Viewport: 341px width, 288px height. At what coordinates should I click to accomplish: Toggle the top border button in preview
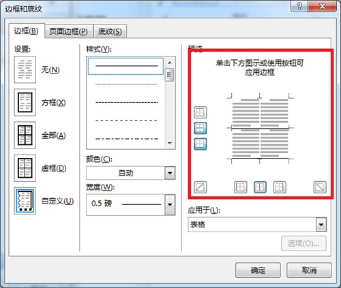click(x=201, y=112)
